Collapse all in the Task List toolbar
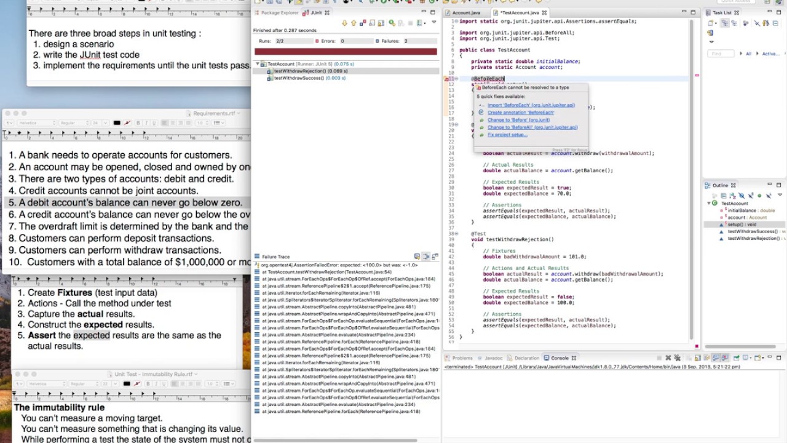The width and height of the screenshot is (787, 443). [775, 23]
